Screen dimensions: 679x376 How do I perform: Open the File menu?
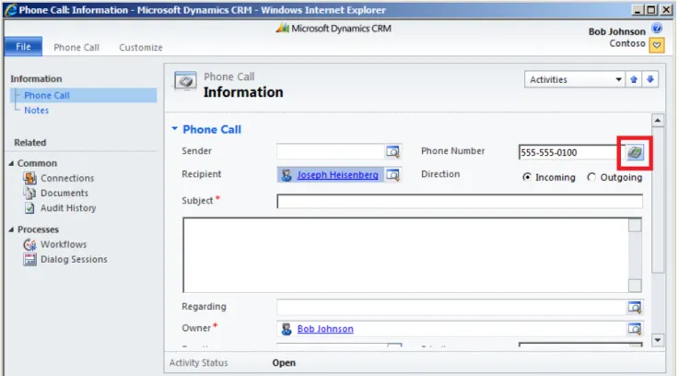(x=23, y=46)
